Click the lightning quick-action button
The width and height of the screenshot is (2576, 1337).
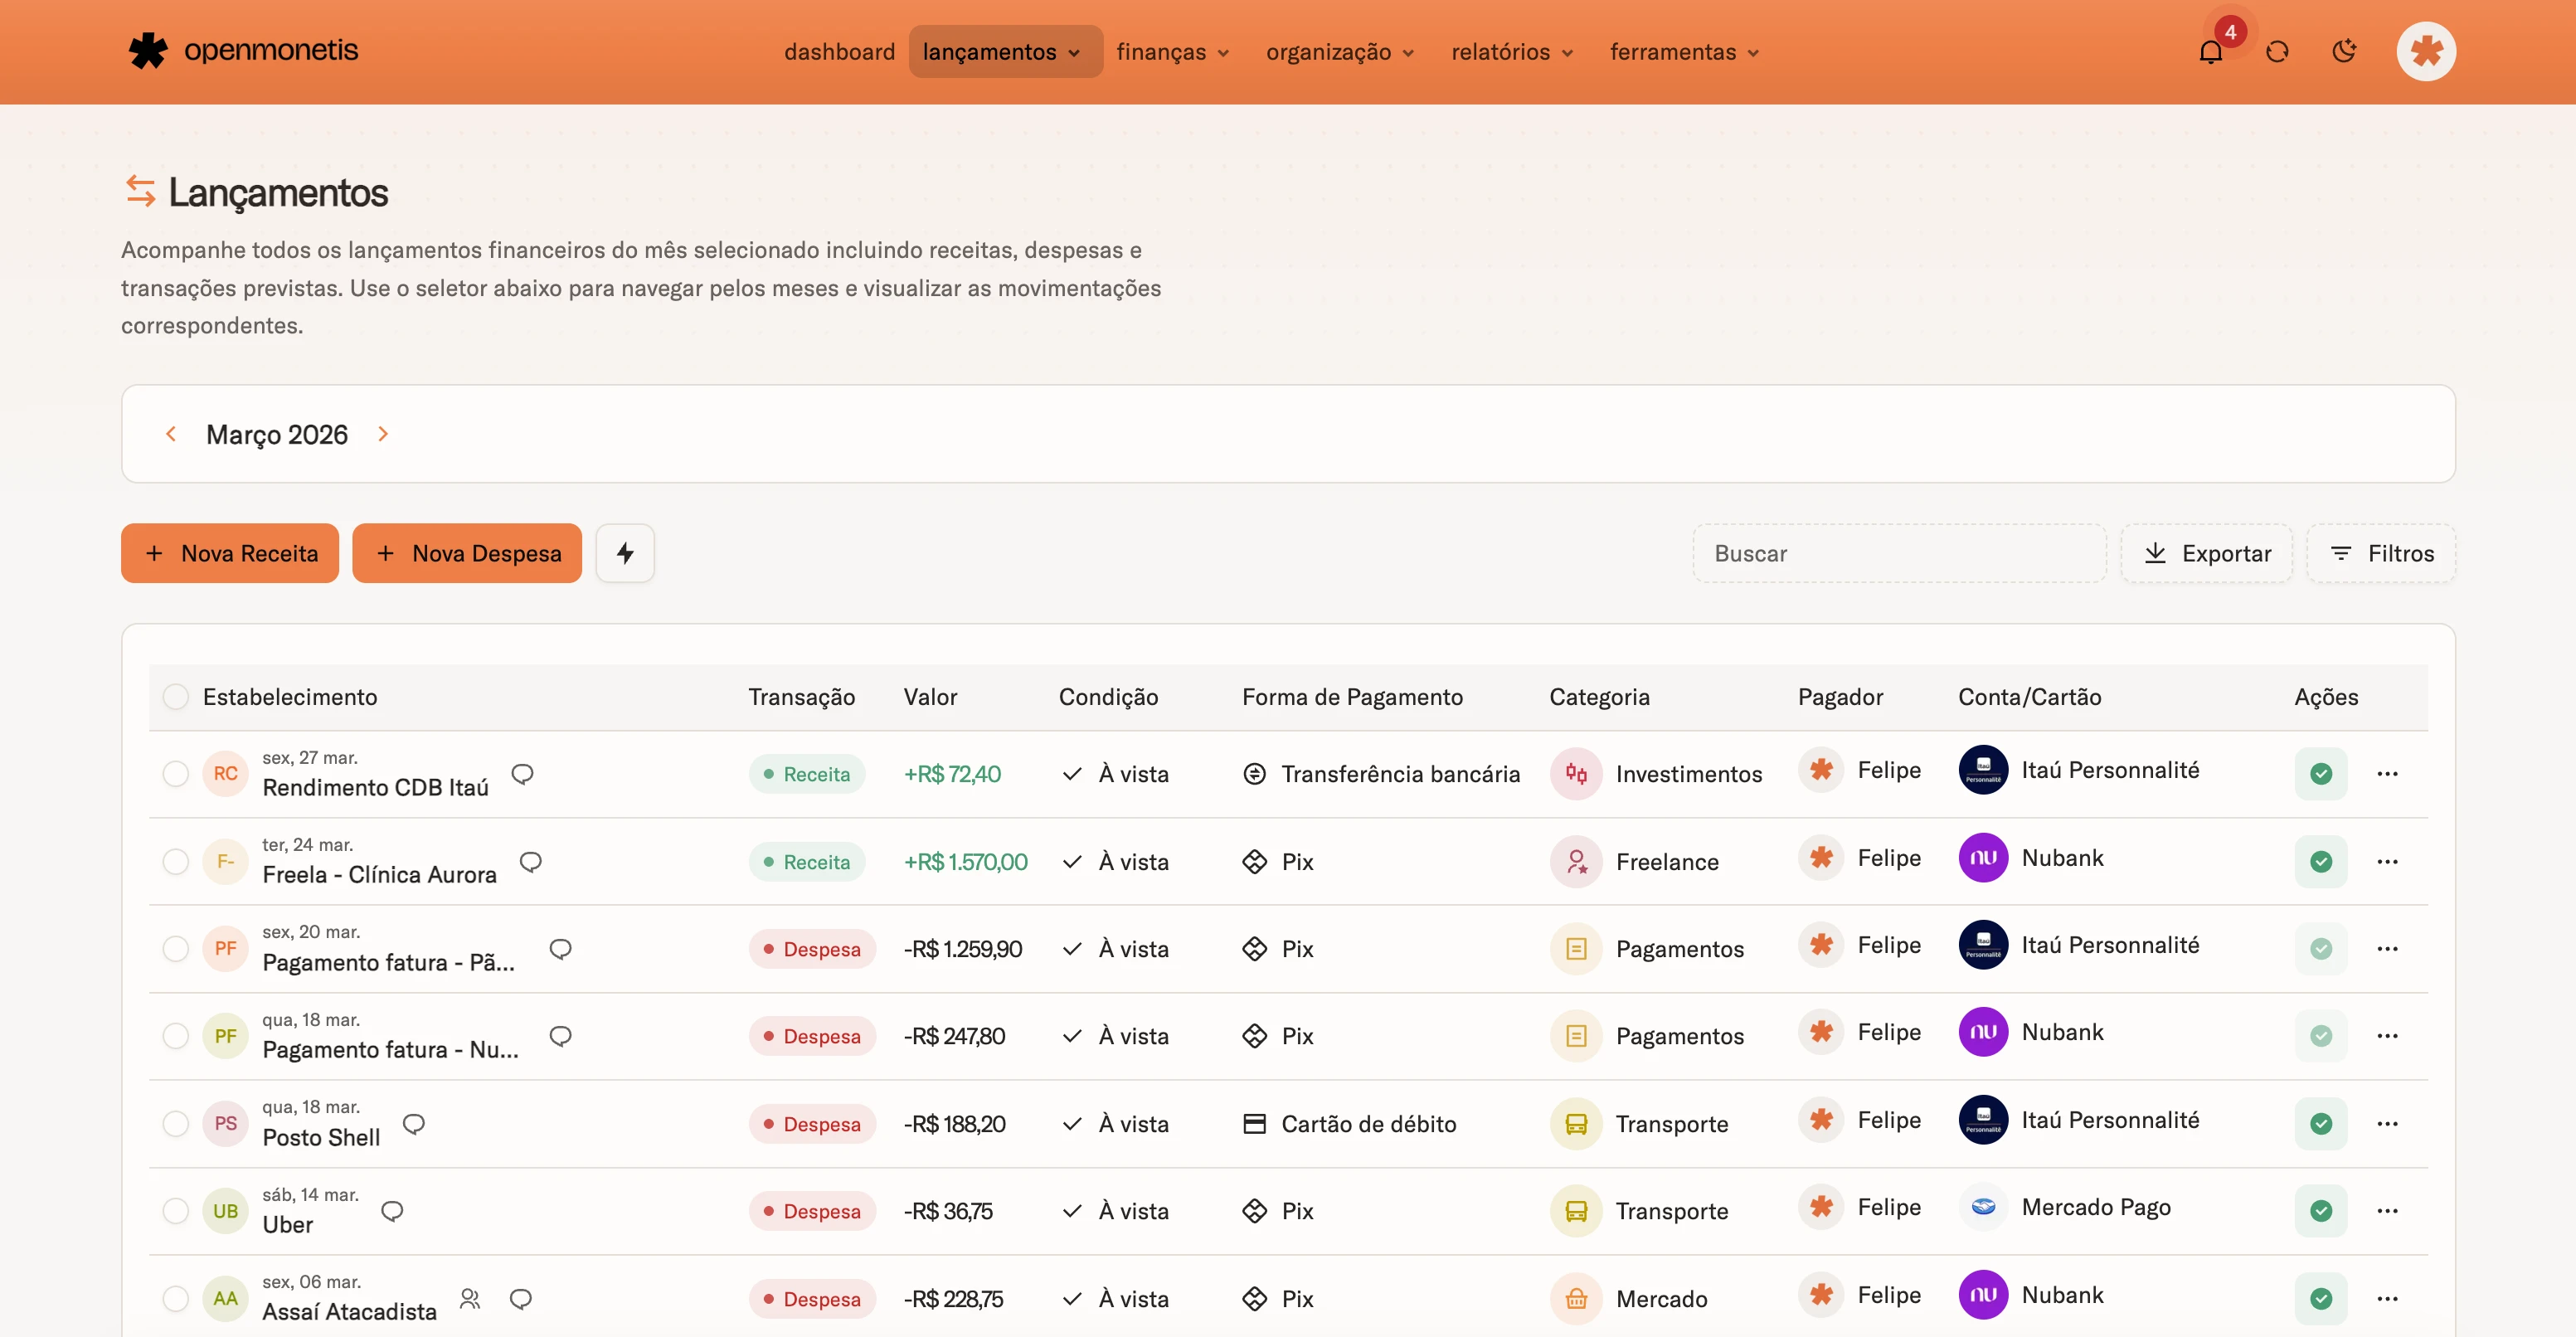click(x=625, y=553)
